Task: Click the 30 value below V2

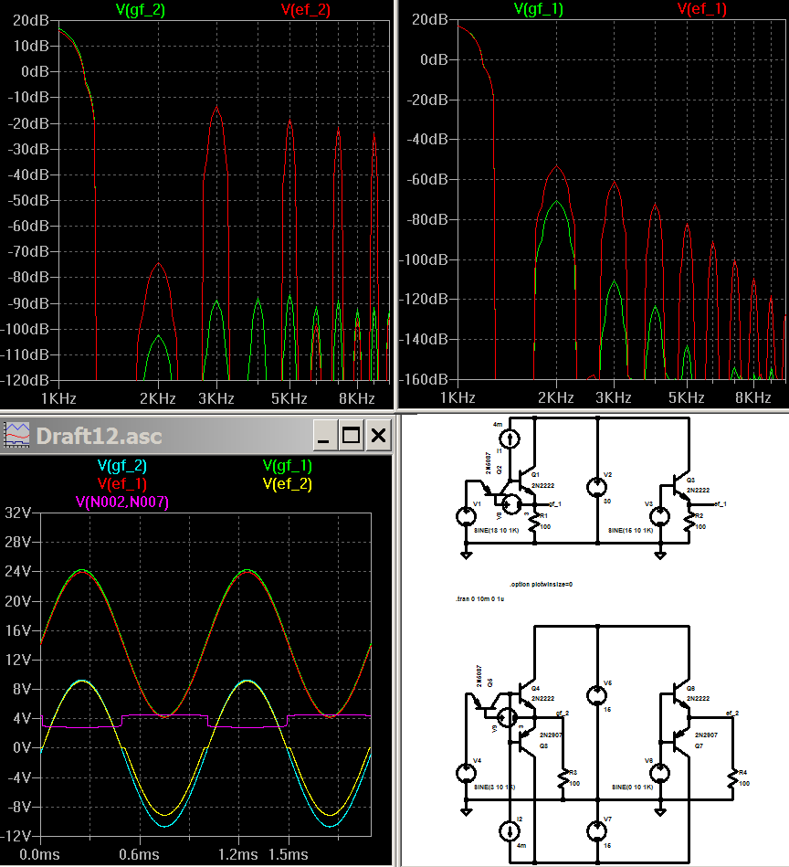Action: click(607, 502)
